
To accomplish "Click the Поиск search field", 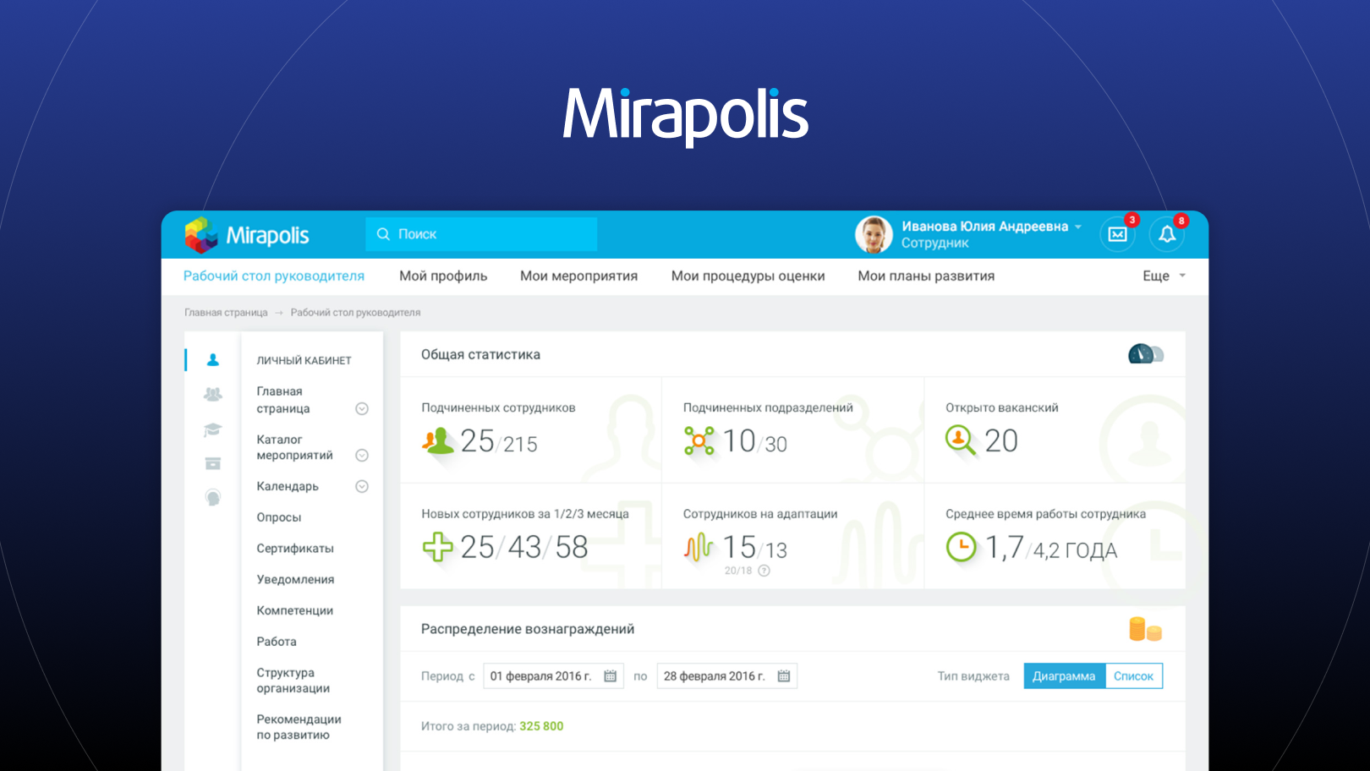I will pyautogui.click(x=481, y=234).
